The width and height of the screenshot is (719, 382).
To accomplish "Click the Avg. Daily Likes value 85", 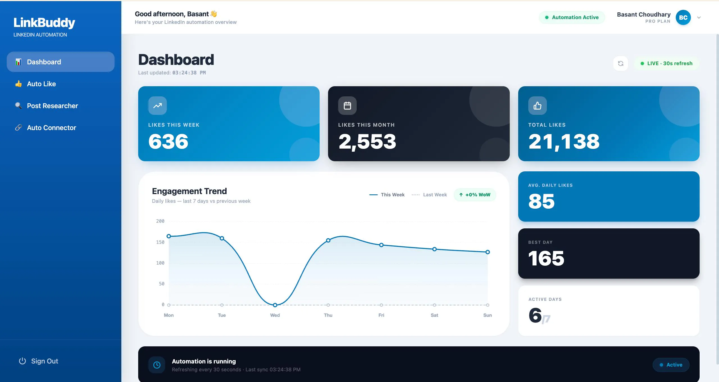I will [x=541, y=201].
